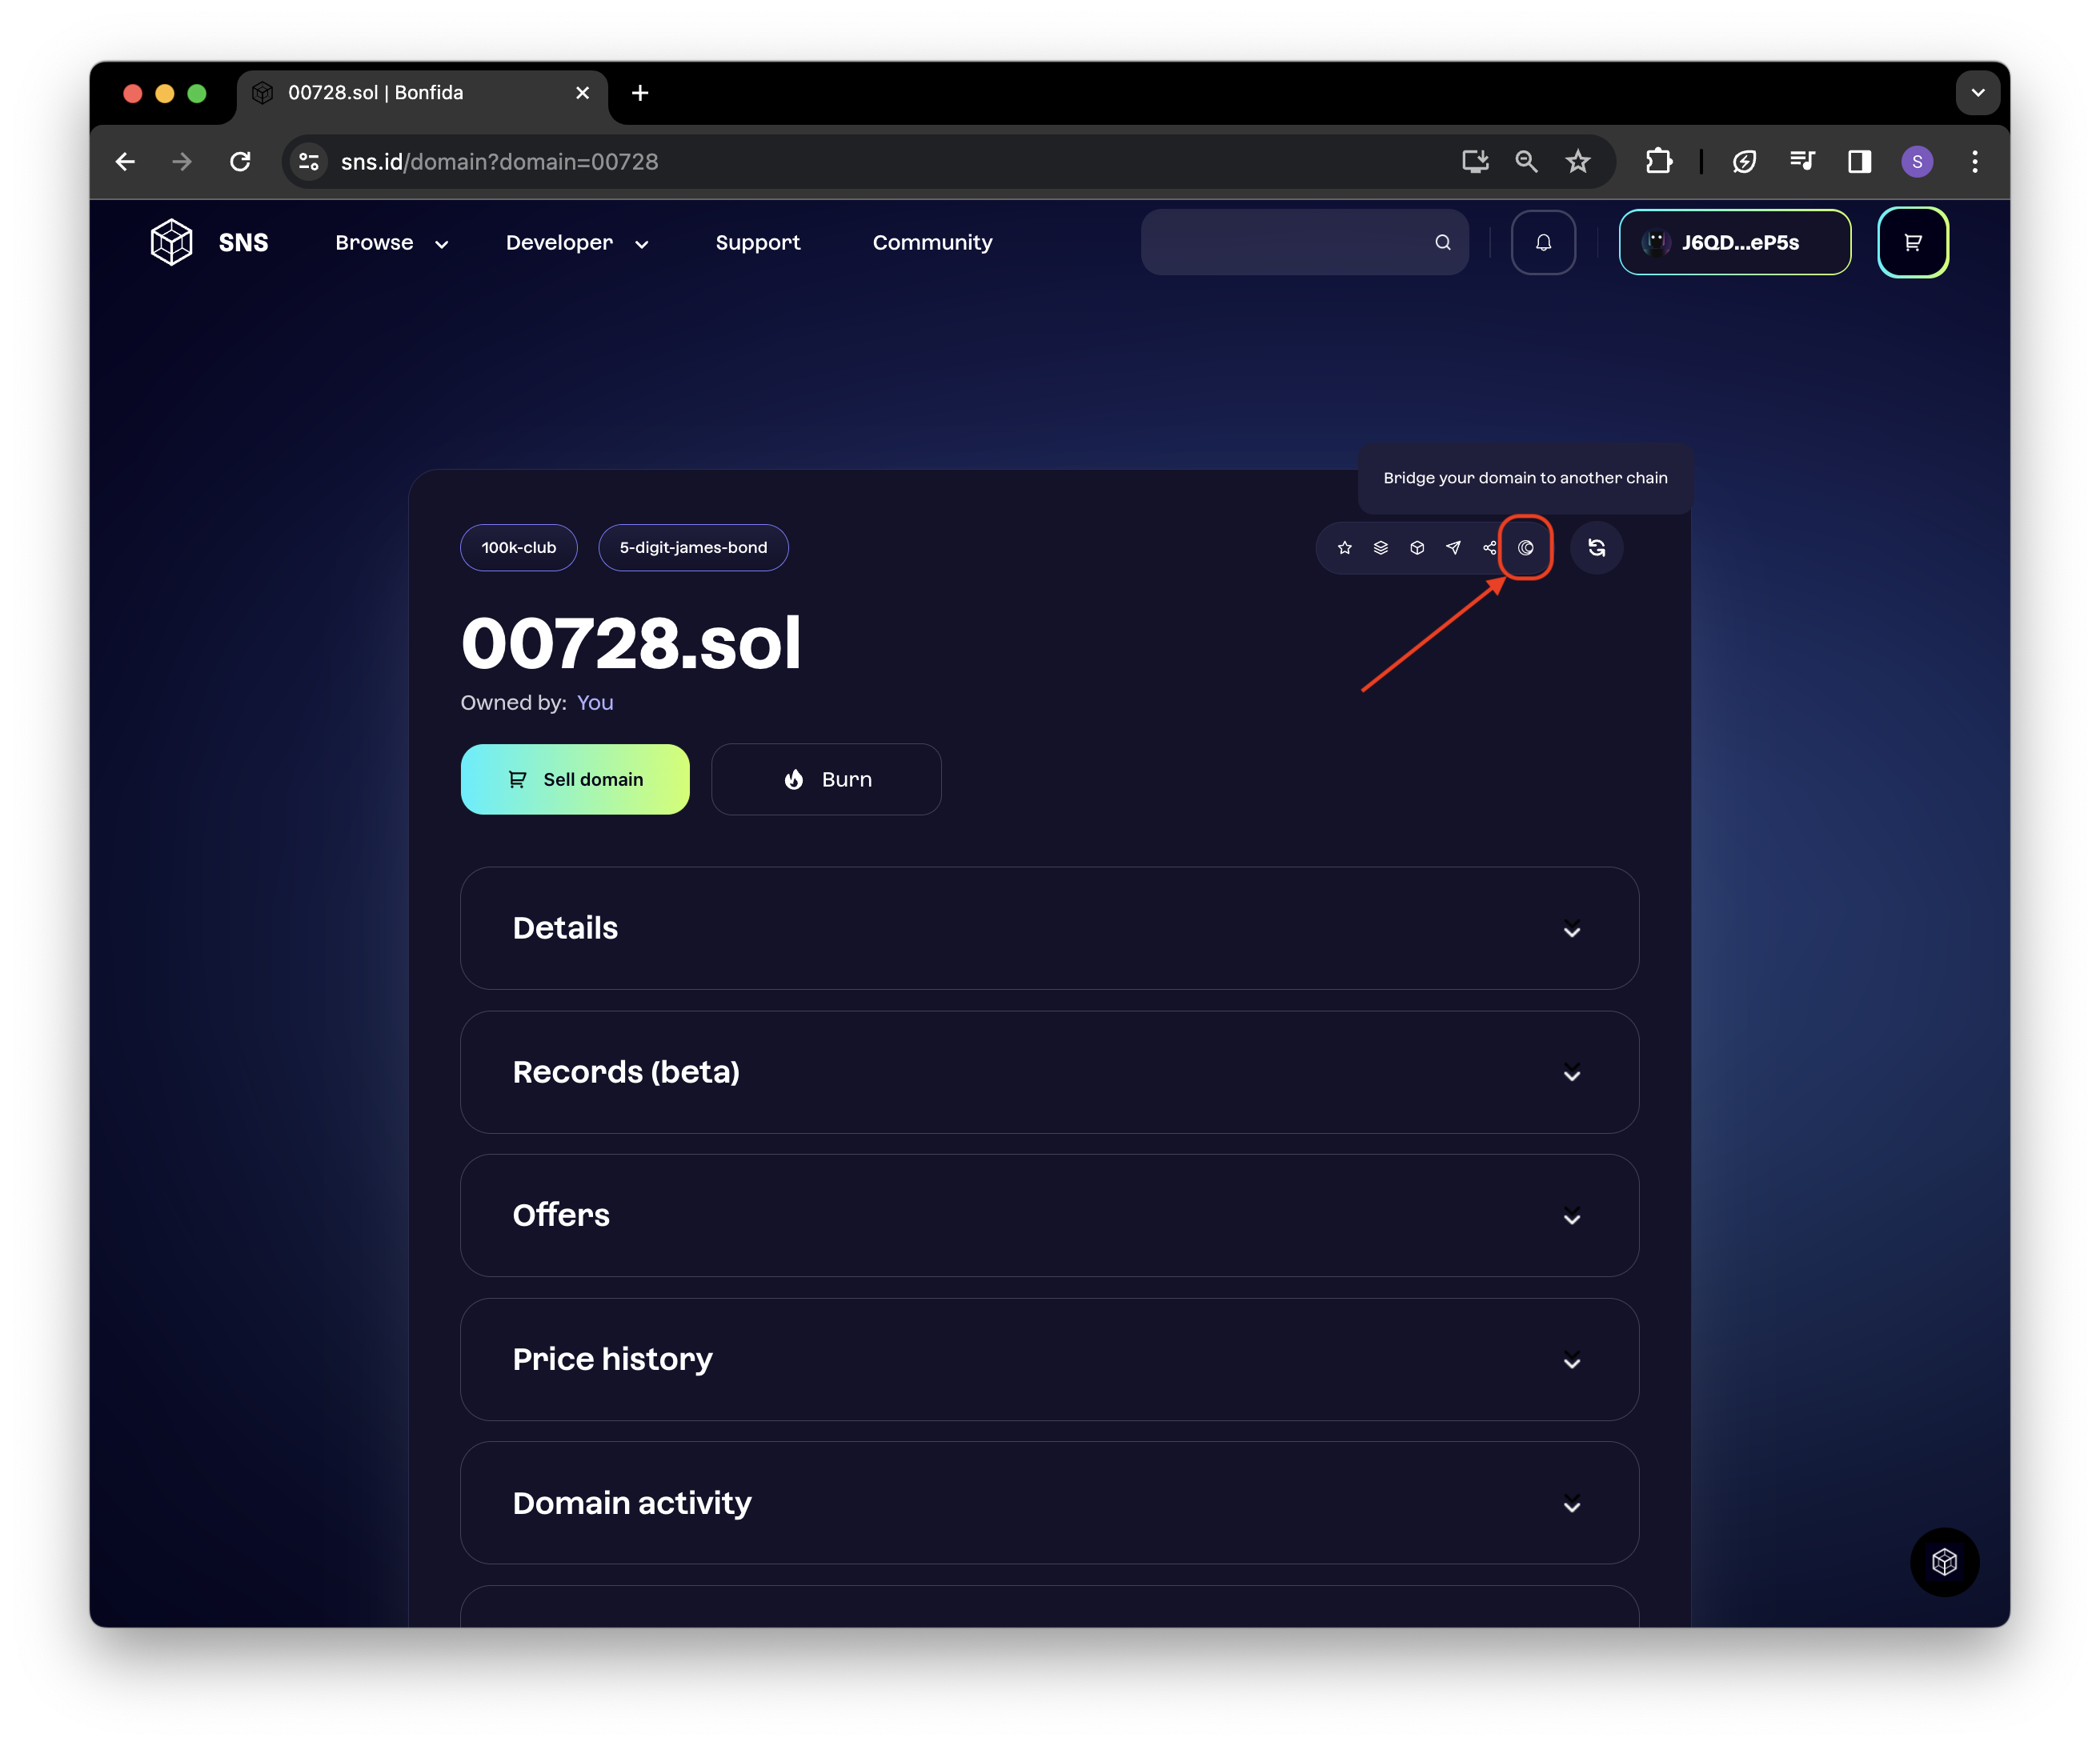
Task: Reload the current page
Action: pyautogui.click(x=240, y=162)
